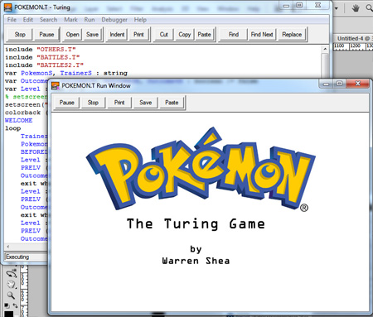This screenshot has height=317, width=373.
Task: Click the Replace toolbar button
Action: coord(292,35)
